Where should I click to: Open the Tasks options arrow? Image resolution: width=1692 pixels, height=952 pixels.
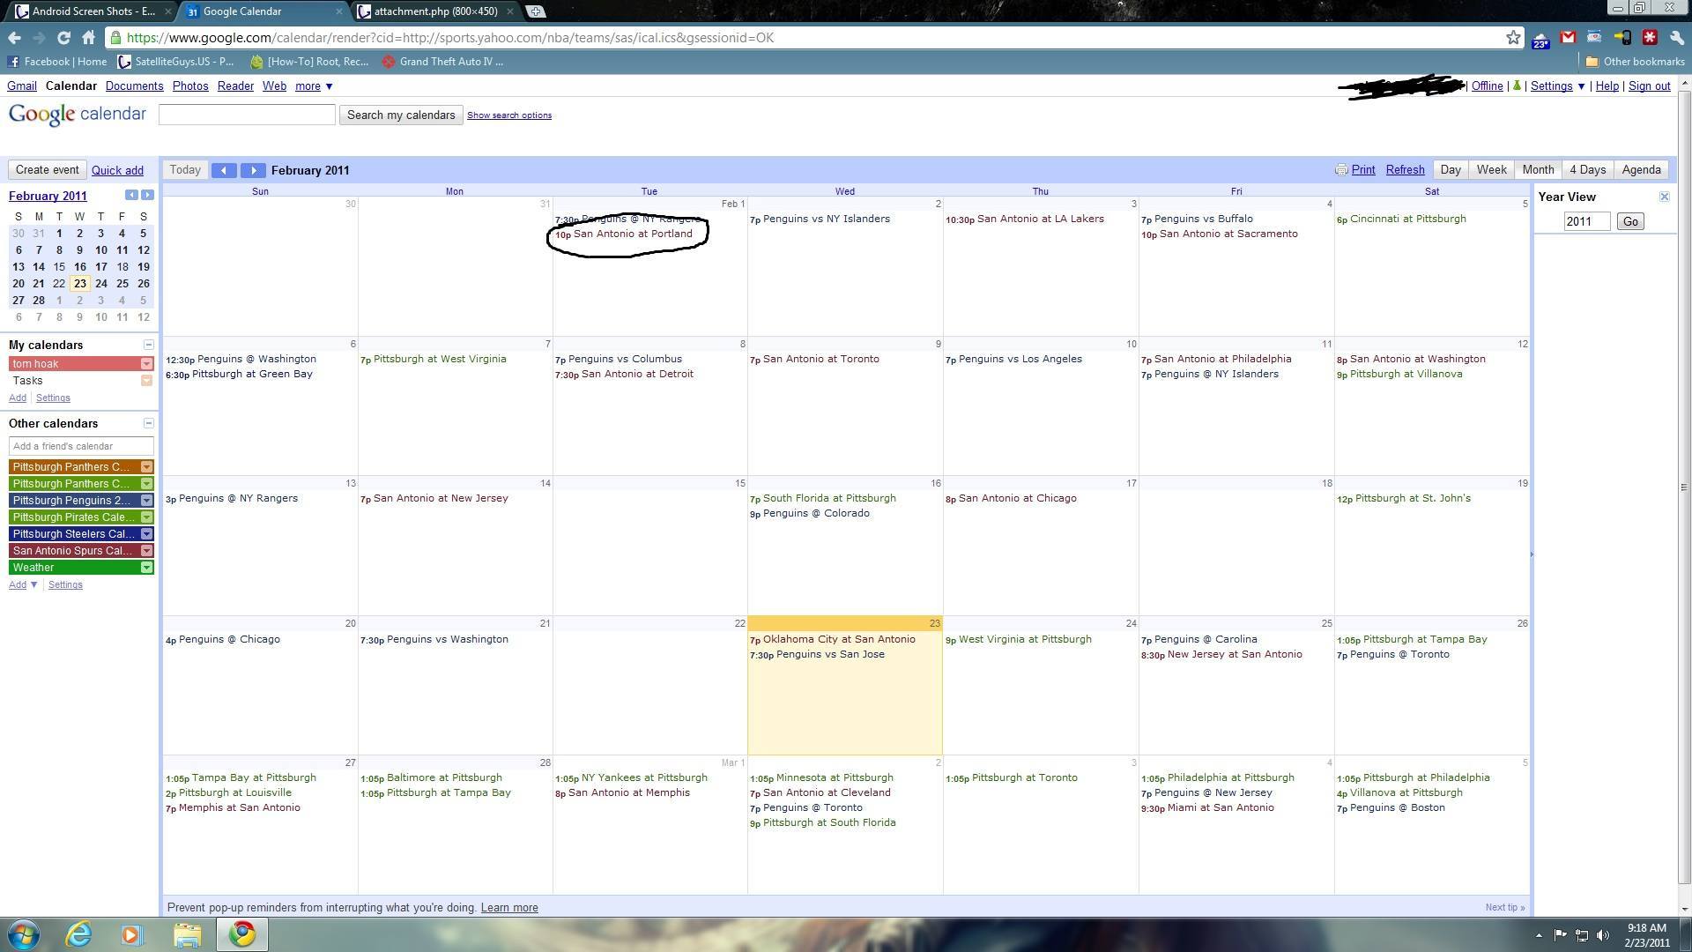(x=147, y=381)
